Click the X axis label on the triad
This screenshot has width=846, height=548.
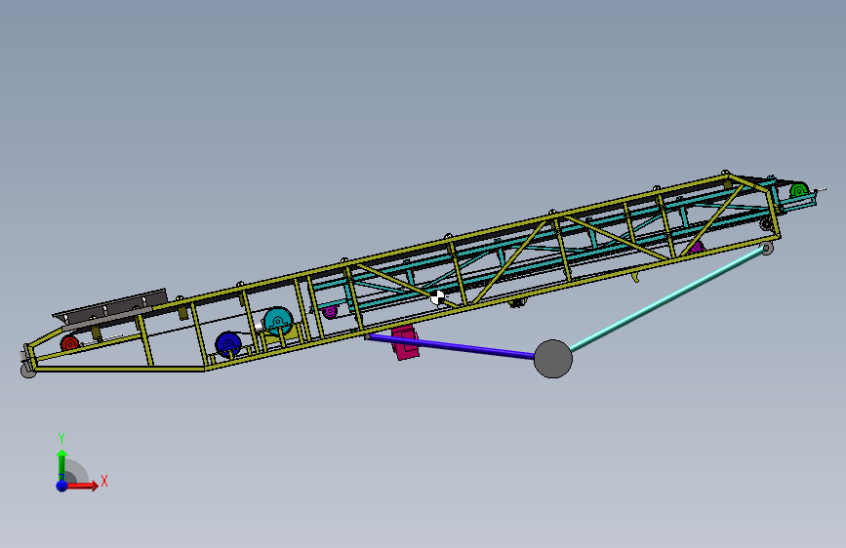pyautogui.click(x=104, y=481)
